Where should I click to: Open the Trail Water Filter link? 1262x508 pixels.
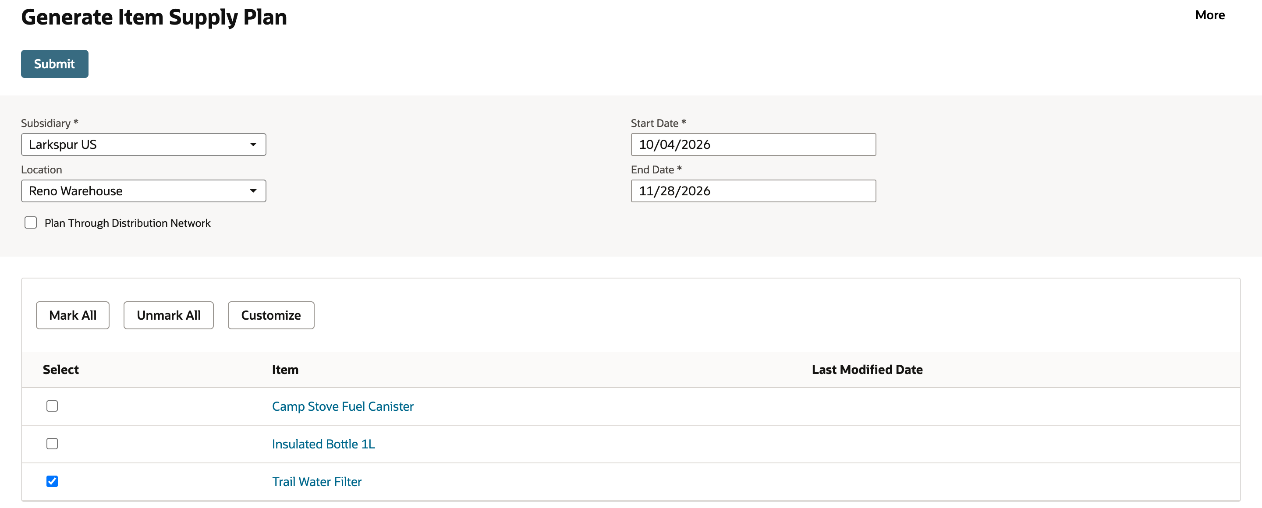click(316, 482)
